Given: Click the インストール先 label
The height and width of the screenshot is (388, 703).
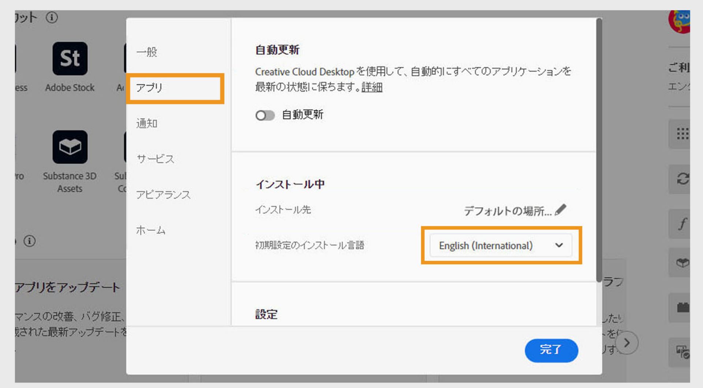Looking at the screenshot, I should (x=283, y=210).
